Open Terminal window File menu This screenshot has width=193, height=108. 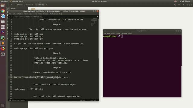[x=105, y=34]
